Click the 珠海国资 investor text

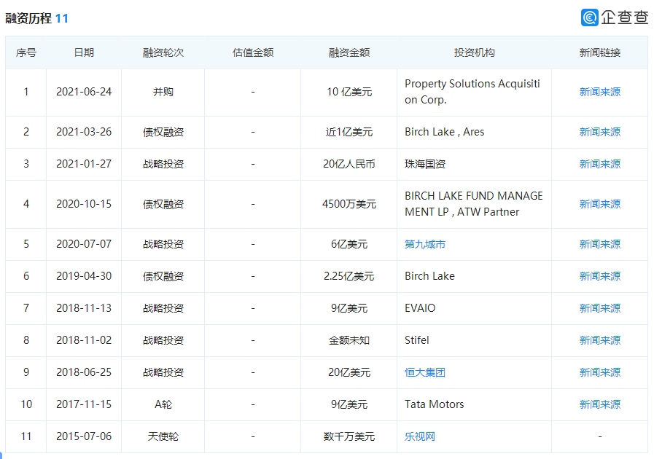pyautogui.click(x=425, y=164)
